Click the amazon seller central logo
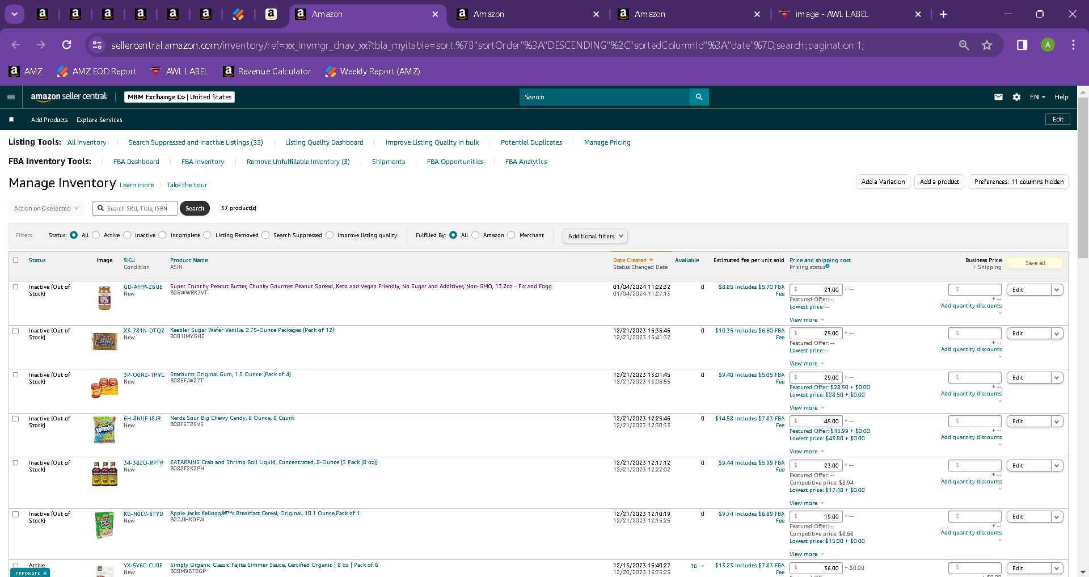 coord(69,97)
